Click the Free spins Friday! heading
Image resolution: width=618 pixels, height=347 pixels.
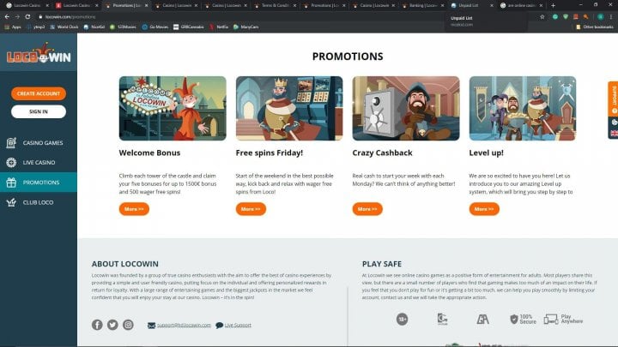(x=270, y=153)
